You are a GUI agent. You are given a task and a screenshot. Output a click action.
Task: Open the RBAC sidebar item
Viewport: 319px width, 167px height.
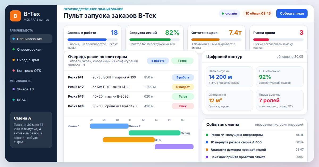pos(31,100)
